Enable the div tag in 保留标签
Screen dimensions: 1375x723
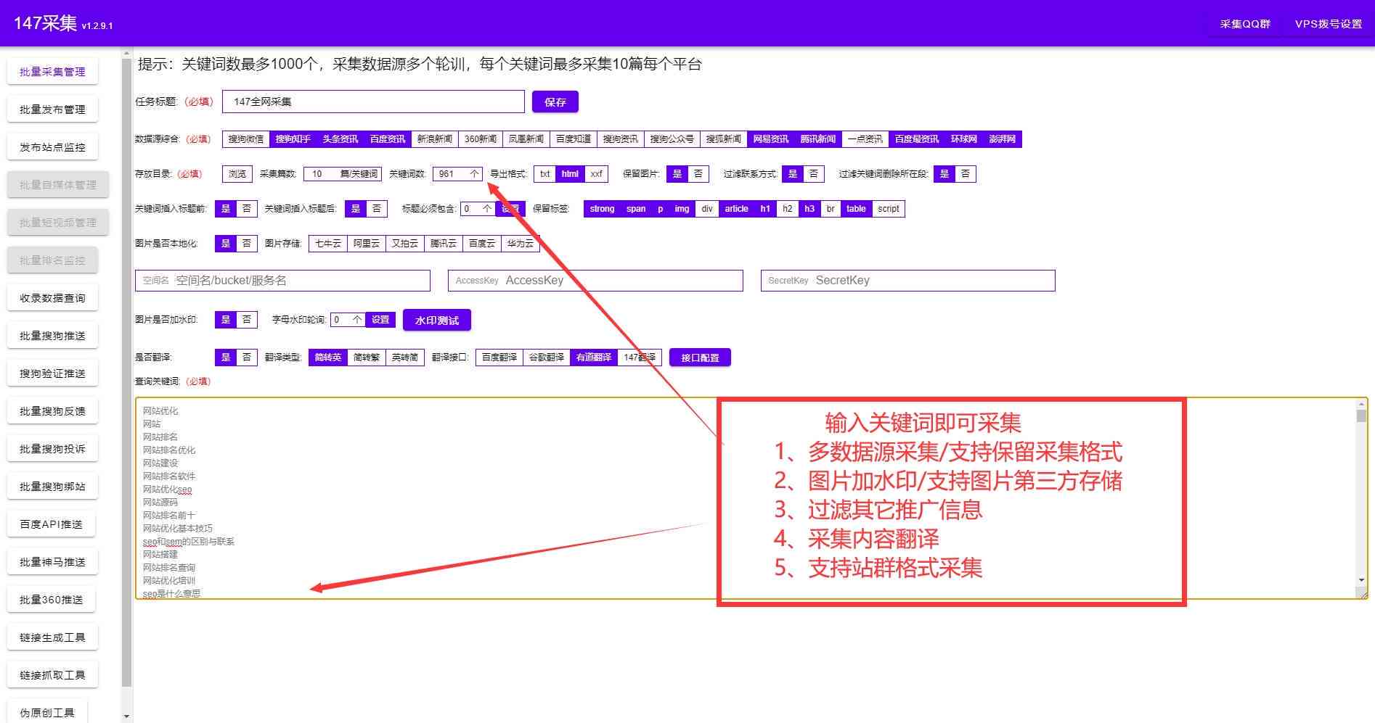[707, 209]
